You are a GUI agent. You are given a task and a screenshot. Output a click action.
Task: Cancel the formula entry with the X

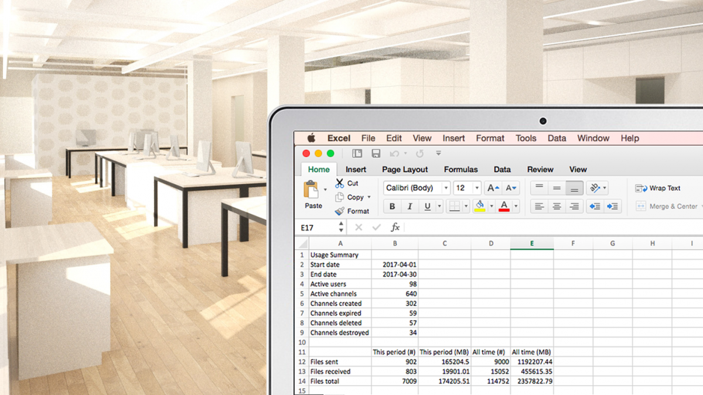point(359,228)
